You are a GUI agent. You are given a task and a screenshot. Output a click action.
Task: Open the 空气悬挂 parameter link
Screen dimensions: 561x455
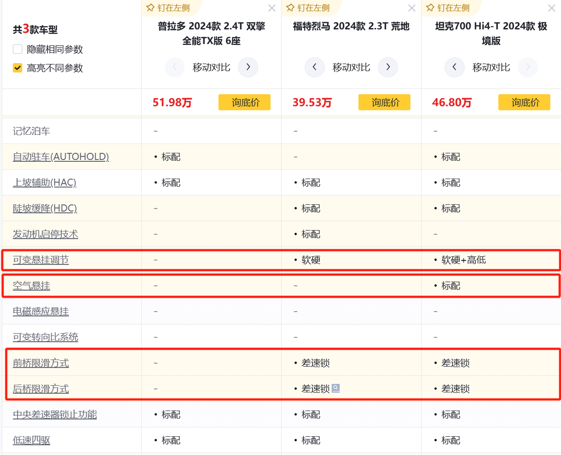point(31,285)
